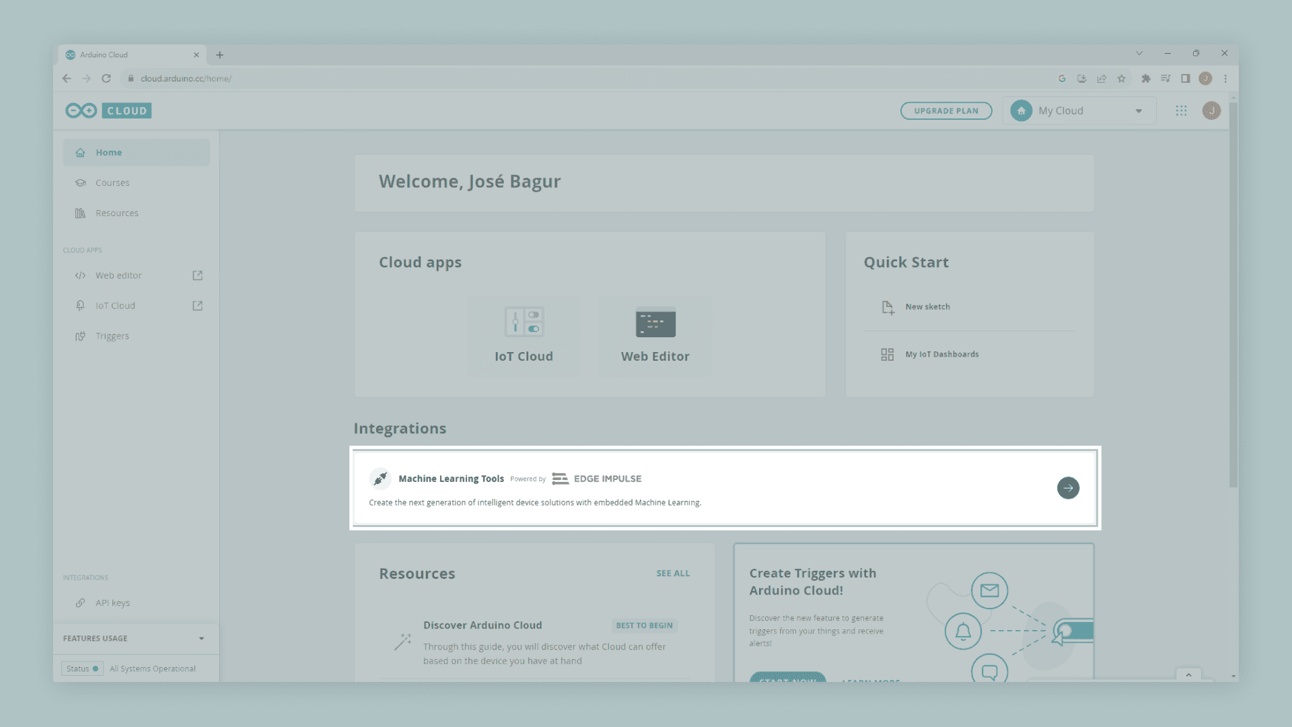Open the apps grid switcher icon
This screenshot has height=727, width=1292.
[x=1181, y=110]
